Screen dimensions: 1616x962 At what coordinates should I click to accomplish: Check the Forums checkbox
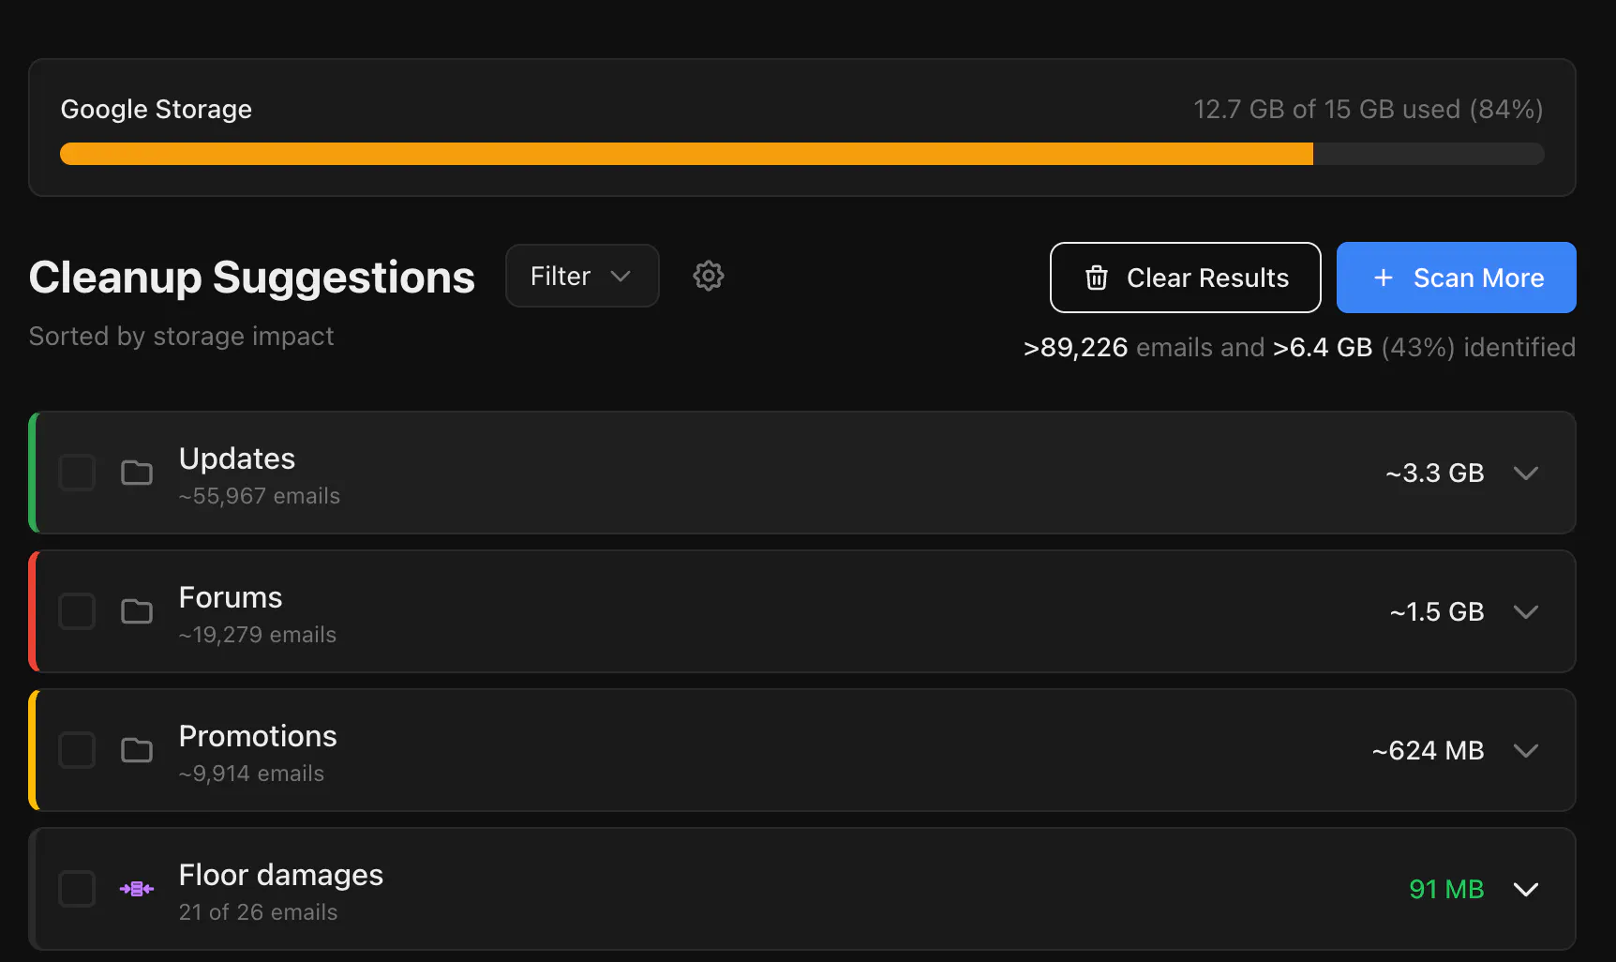pyautogui.click(x=77, y=611)
